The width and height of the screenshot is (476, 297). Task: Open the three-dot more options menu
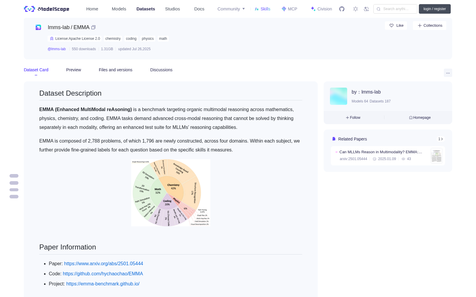click(x=448, y=73)
